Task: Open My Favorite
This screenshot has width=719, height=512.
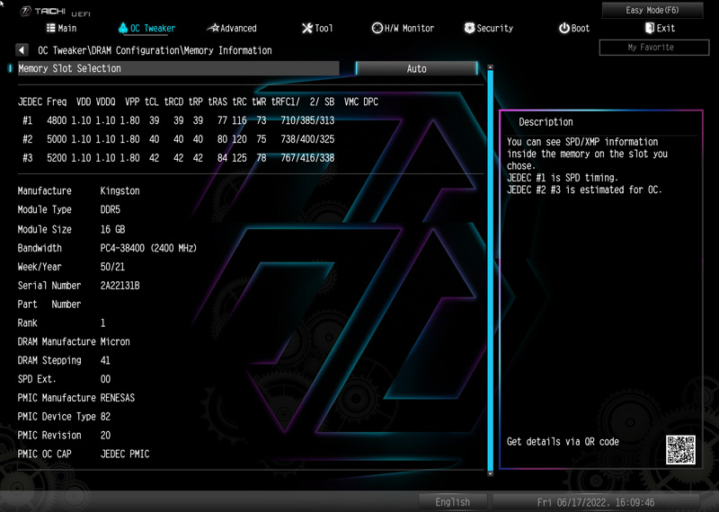Action: tap(654, 48)
